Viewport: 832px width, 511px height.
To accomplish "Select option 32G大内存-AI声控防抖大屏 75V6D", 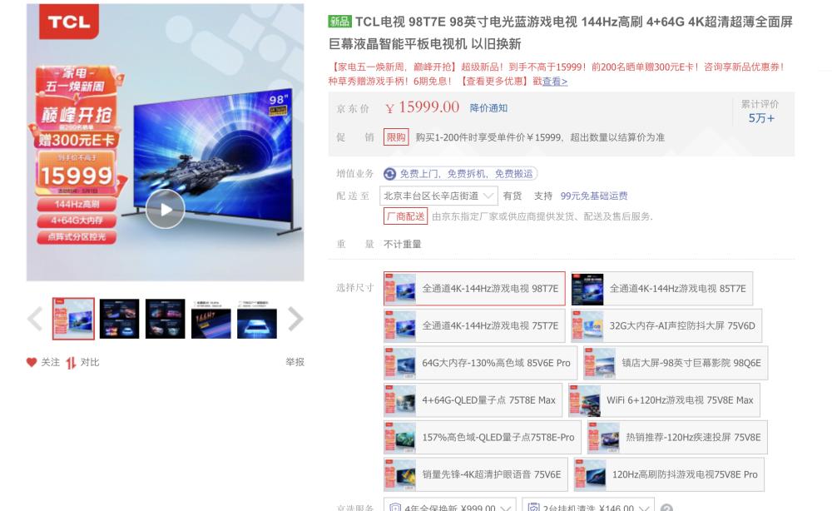I will coord(666,325).
